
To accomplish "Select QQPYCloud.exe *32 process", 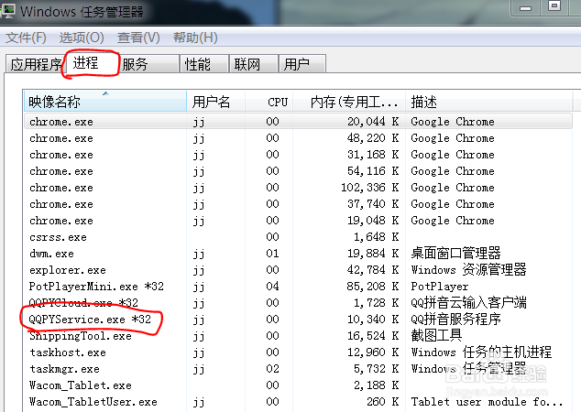I will coord(298,303).
